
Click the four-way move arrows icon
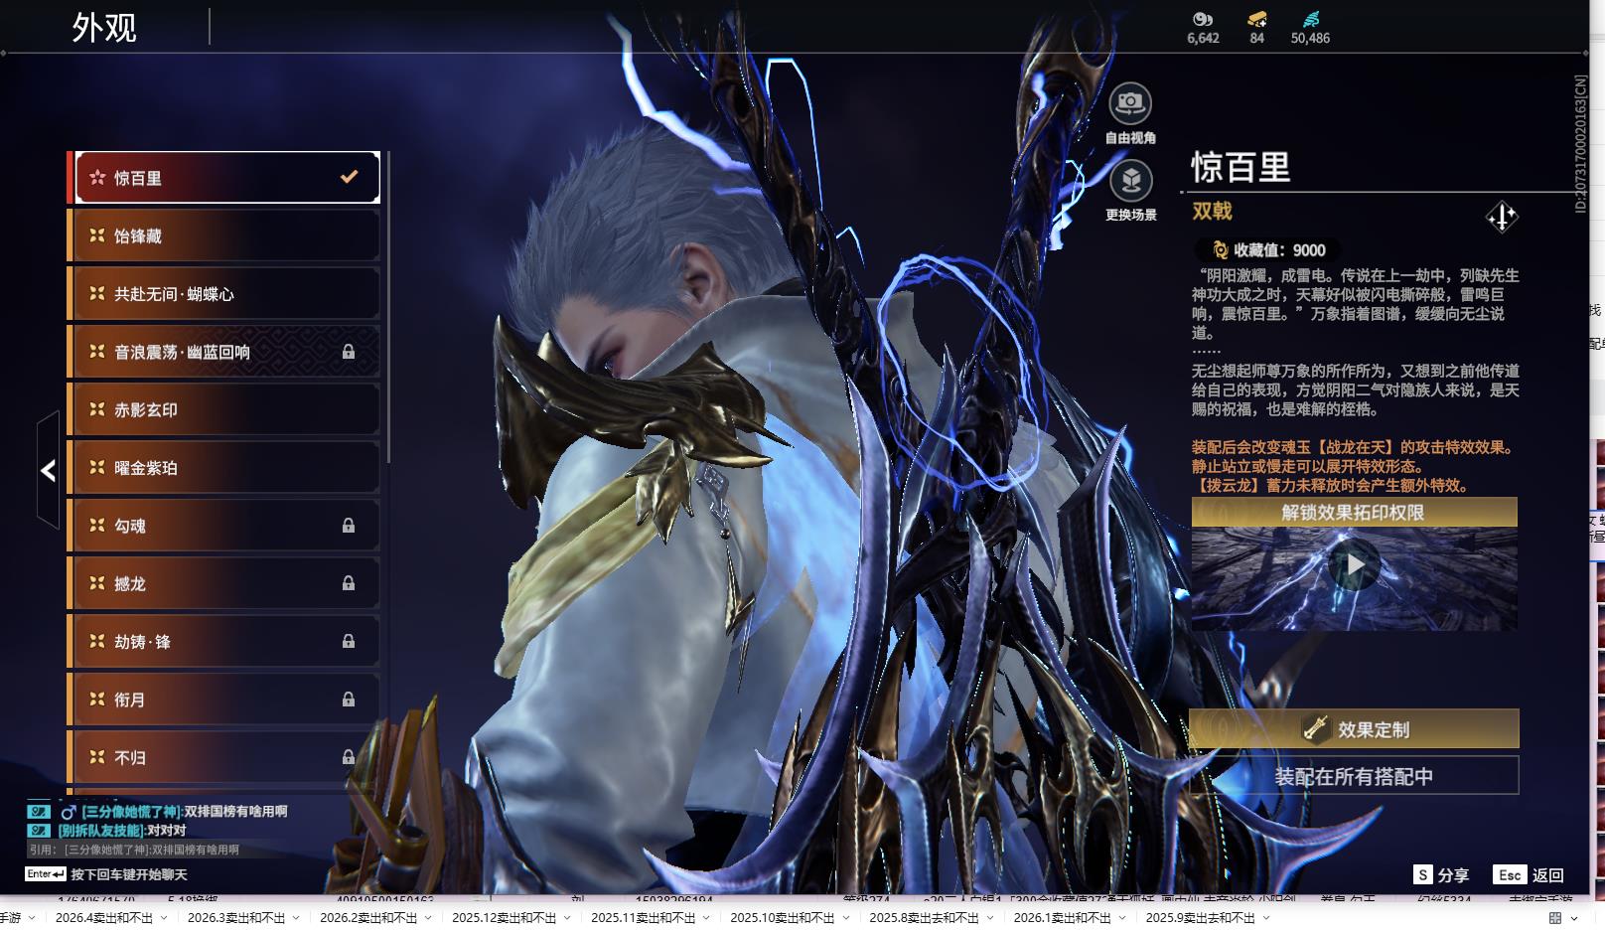click(x=1501, y=217)
